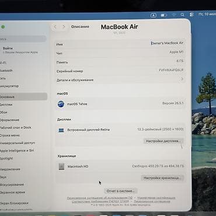Open the Wi-Fi status in menu bar
Viewport: 216px width, 216px height.
(174, 15)
